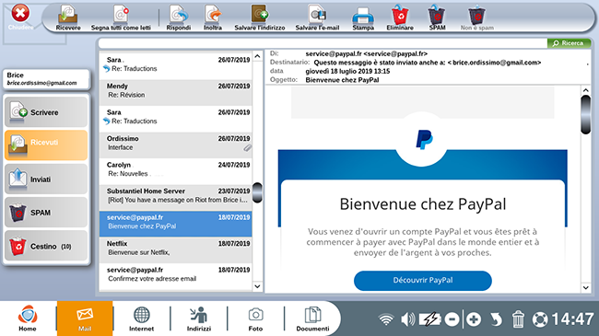This screenshot has width=599, height=336.
Task: Go to Home in bottom bar
Action: coord(28,319)
